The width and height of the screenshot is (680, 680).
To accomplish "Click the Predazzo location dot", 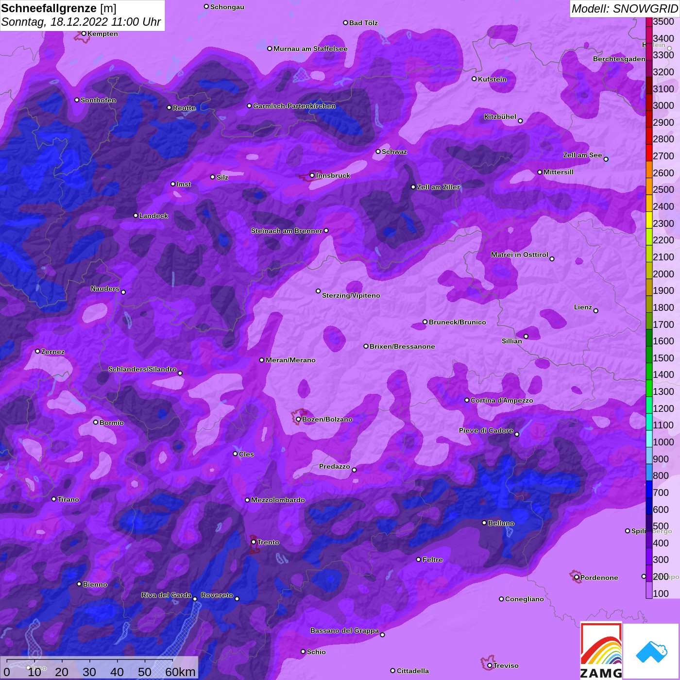I will (x=354, y=470).
